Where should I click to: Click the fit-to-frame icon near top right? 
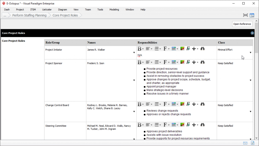coord(245,15)
